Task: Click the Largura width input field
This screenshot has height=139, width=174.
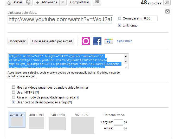Action: point(118,122)
